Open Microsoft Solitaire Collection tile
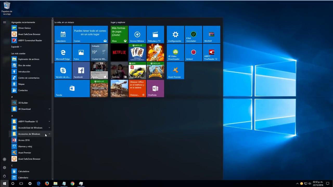Viewport: 333px width, 187px height. point(137,52)
